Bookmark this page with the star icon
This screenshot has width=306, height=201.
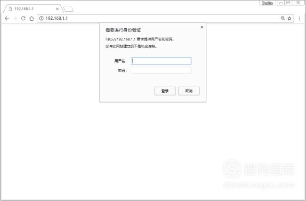pyautogui.click(x=290, y=18)
